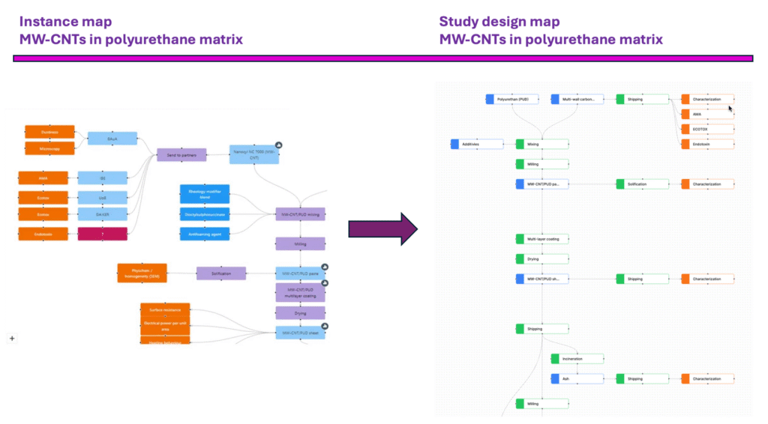Click cloud icon on Nanocyl NC 7000 node
Screen dimensions: 768x424
click(x=279, y=144)
